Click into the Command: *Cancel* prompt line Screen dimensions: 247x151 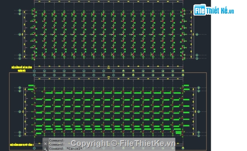coord(66,149)
